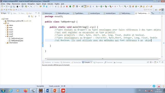Image resolution: width=165 pixels, height=93 pixels.
Task: Switch to MethodFonc.java editor tab
Action: click(62, 13)
